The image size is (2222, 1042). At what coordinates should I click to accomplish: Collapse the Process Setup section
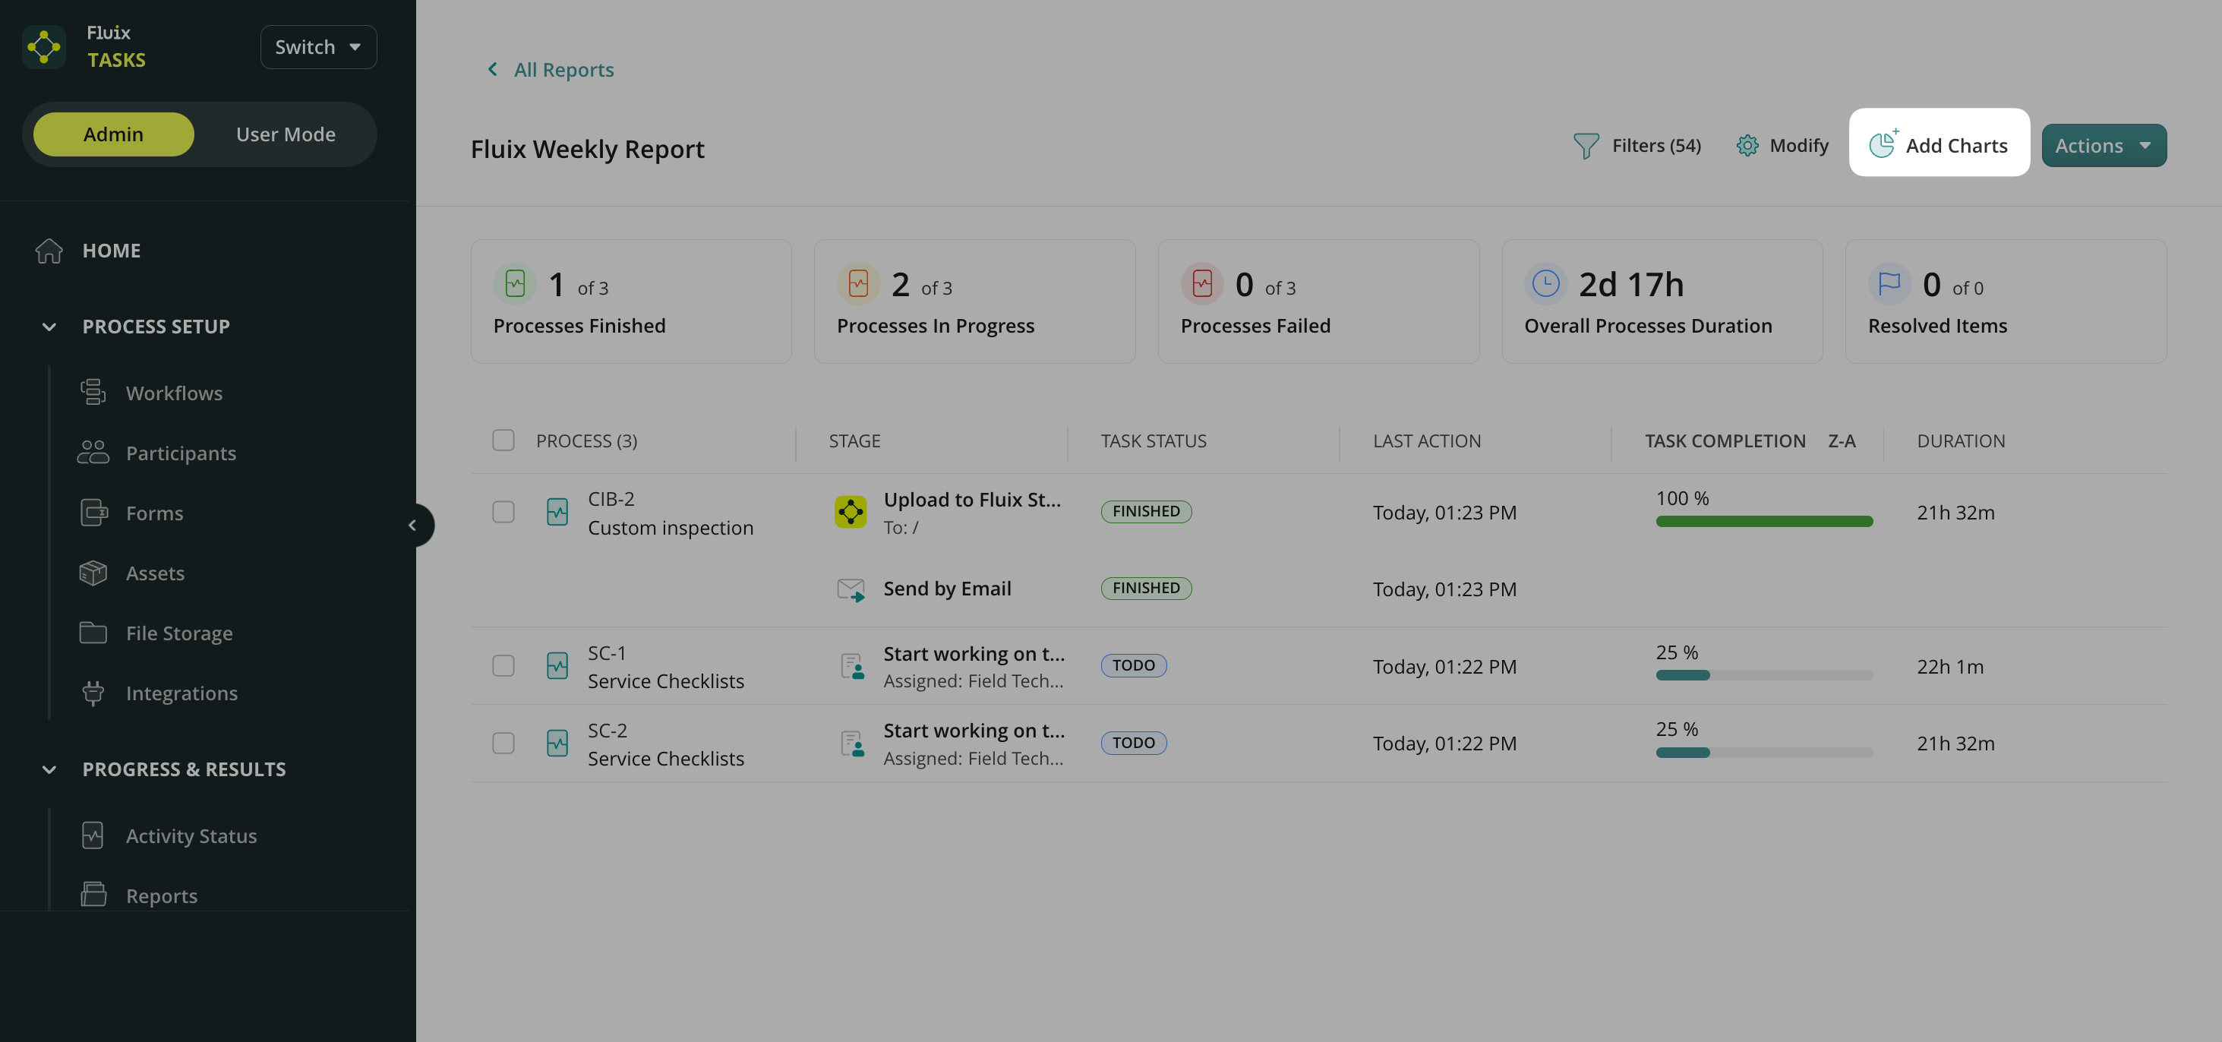point(49,327)
